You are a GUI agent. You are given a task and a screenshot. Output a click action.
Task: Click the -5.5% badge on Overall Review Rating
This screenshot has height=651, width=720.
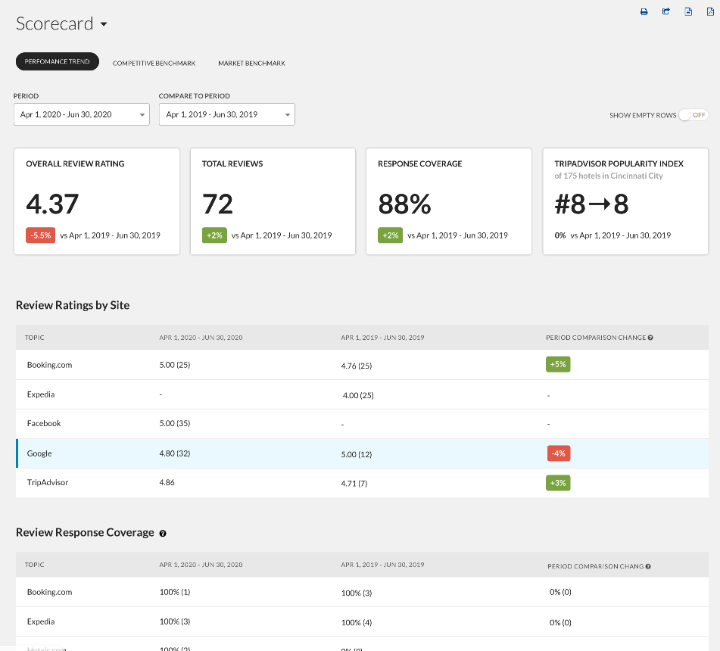pyautogui.click(x=40, y=235)
